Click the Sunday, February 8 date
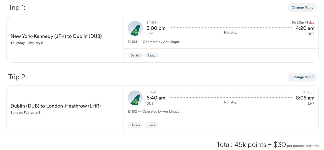 coord(25,113)
